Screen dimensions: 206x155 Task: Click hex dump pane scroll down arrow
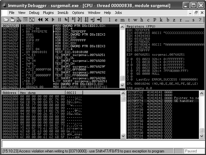(x=123, y=136)
